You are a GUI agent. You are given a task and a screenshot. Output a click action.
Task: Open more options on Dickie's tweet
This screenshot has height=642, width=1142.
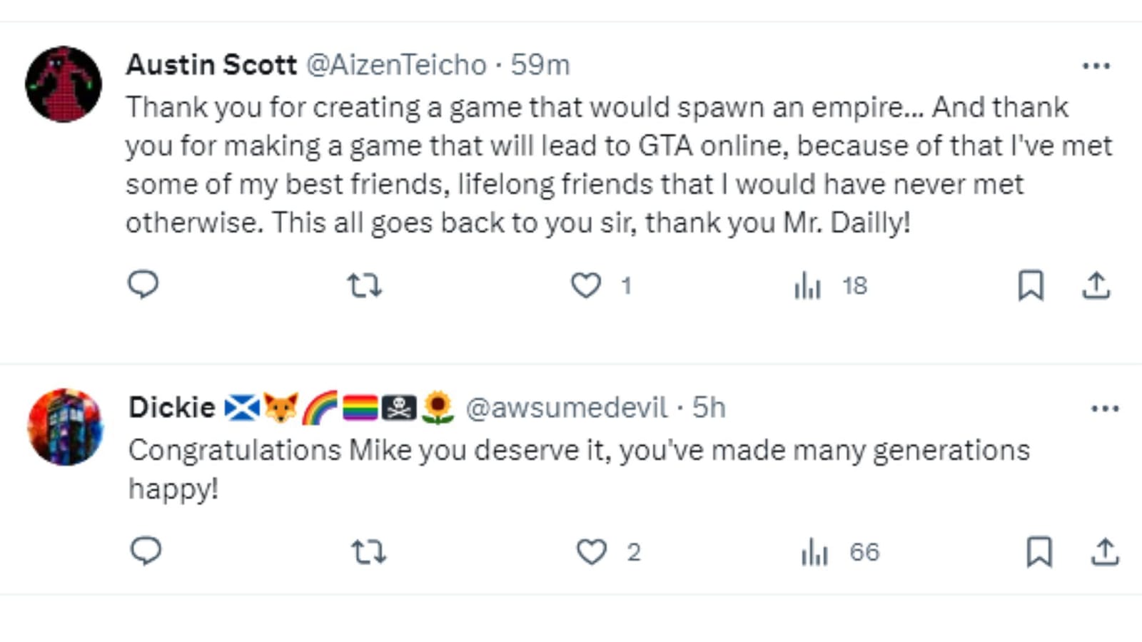click(1105, 409)
